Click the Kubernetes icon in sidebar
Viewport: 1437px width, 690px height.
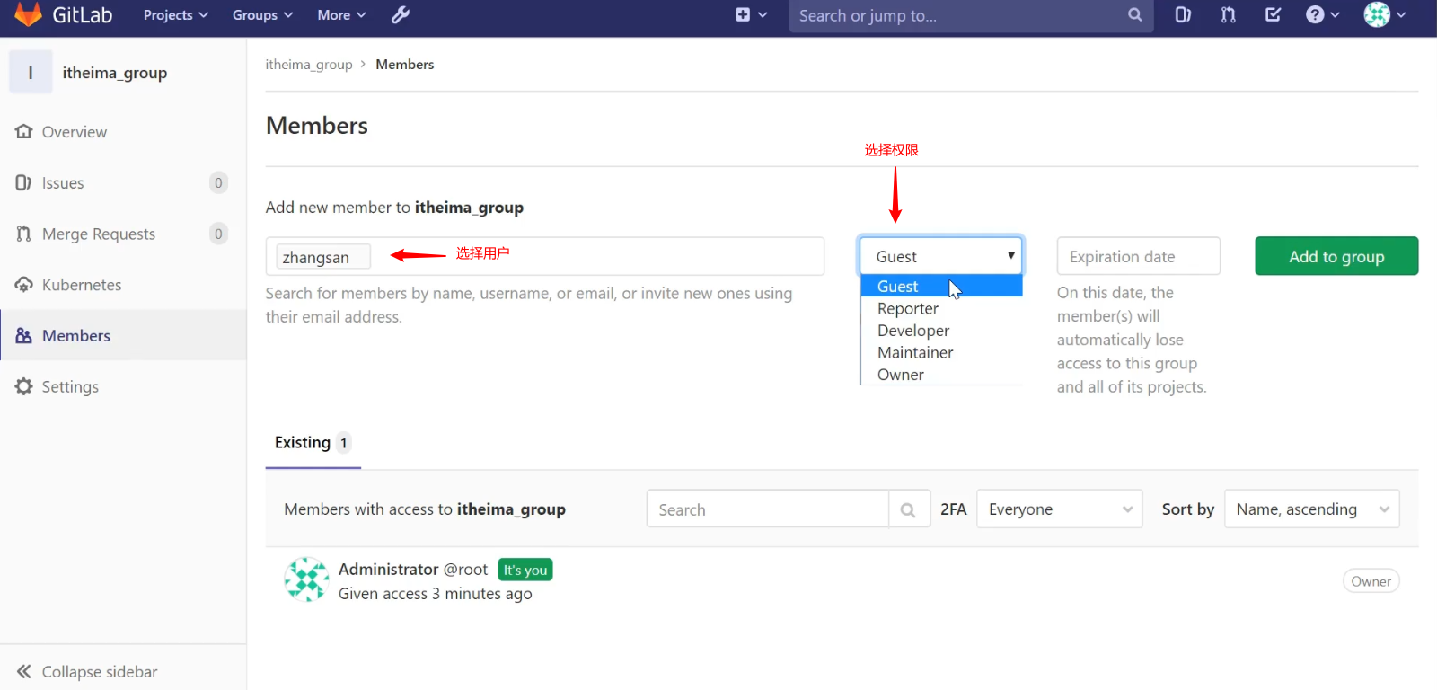click(23, 285)
